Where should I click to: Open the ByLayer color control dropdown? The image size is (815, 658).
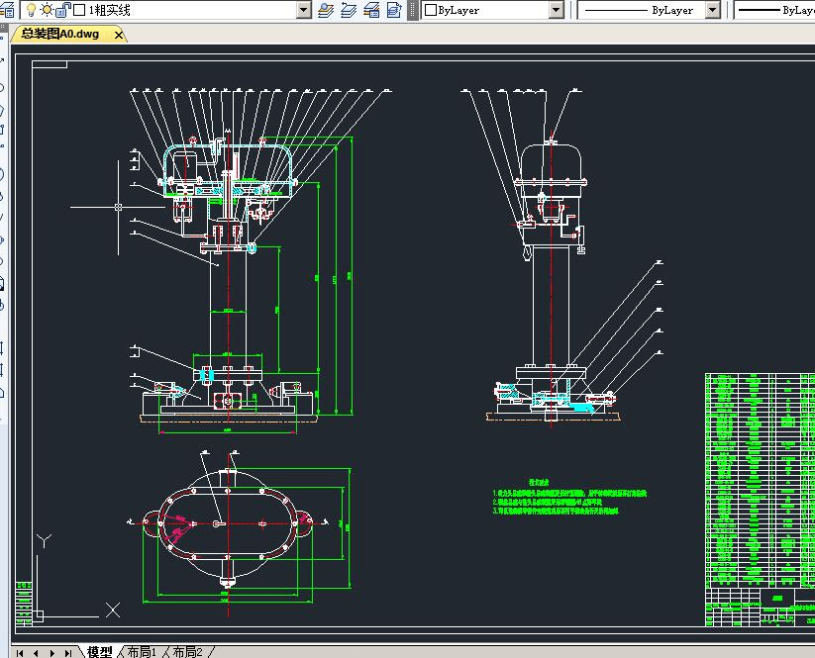tap(556, 10)
